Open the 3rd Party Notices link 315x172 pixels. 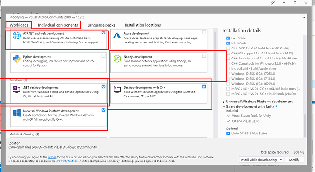(x=67, y=161)
